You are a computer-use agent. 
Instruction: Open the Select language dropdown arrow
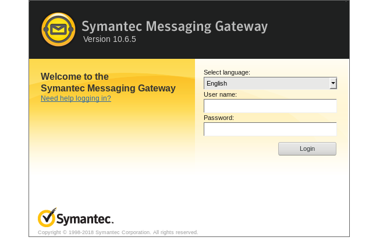333,83
